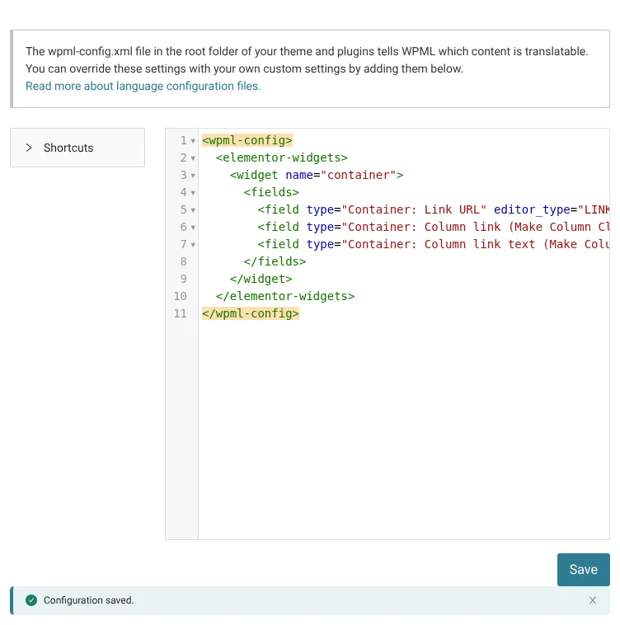Image resolution: width=620 pixels, height=625 pixels.
Task: Save the custom XML configuration
Action: pyautogui.click(x=584, y=569)
